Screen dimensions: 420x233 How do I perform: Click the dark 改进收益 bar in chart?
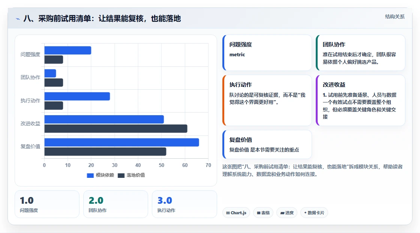tap(116, 128)
